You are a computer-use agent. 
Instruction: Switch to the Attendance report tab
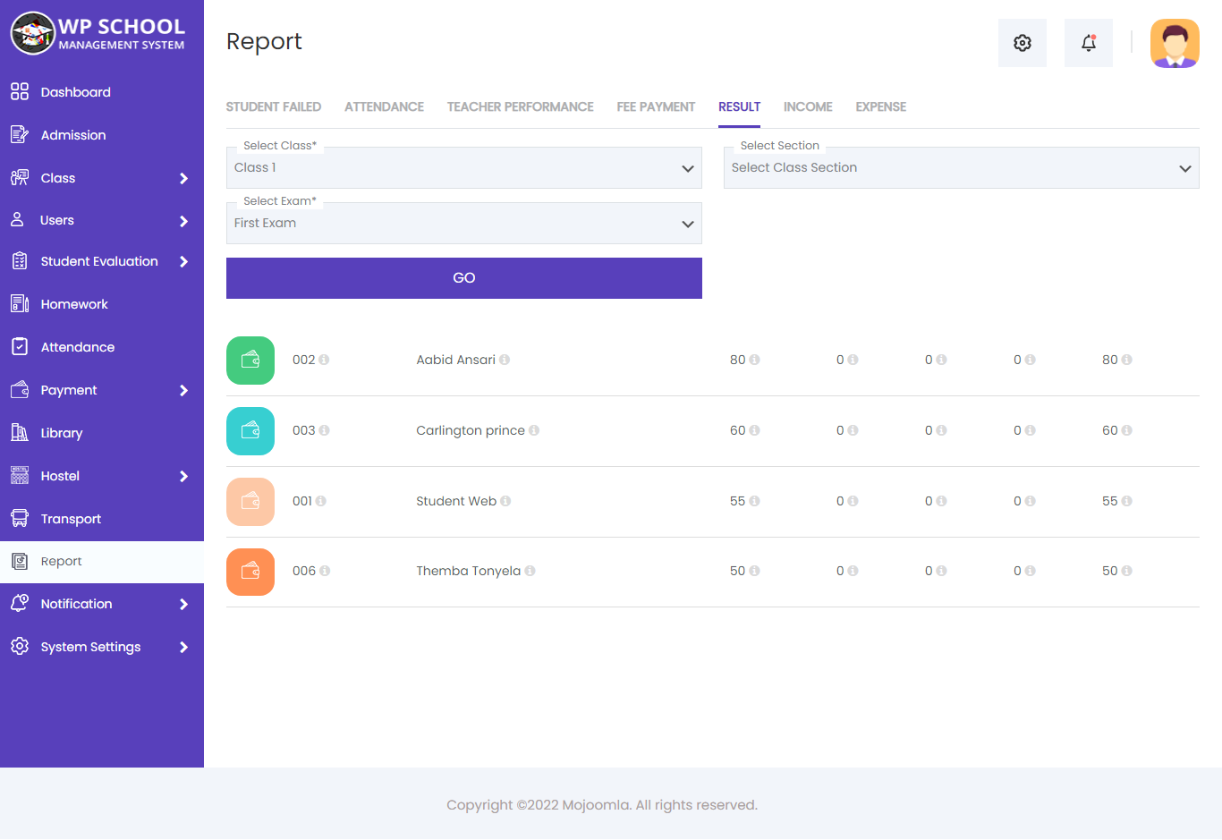384,106
